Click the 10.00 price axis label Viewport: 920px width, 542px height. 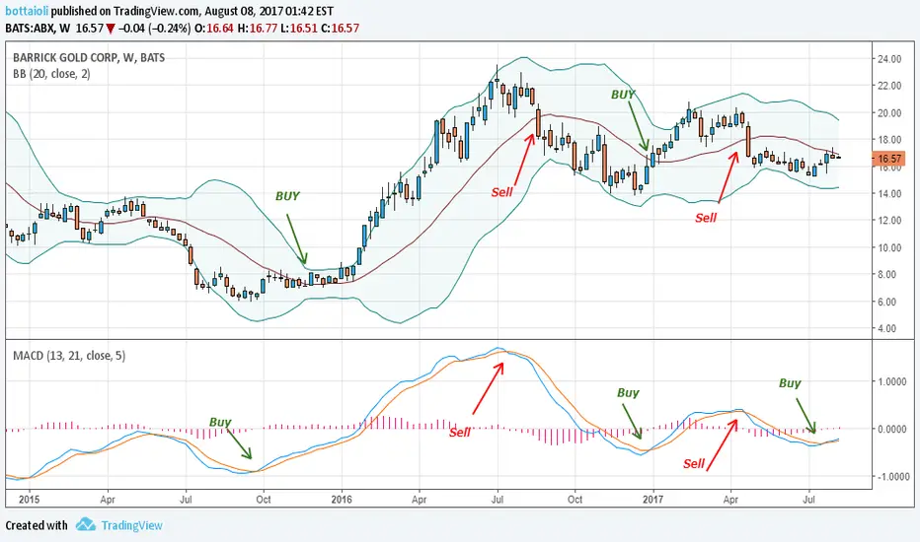coord(889,247)
